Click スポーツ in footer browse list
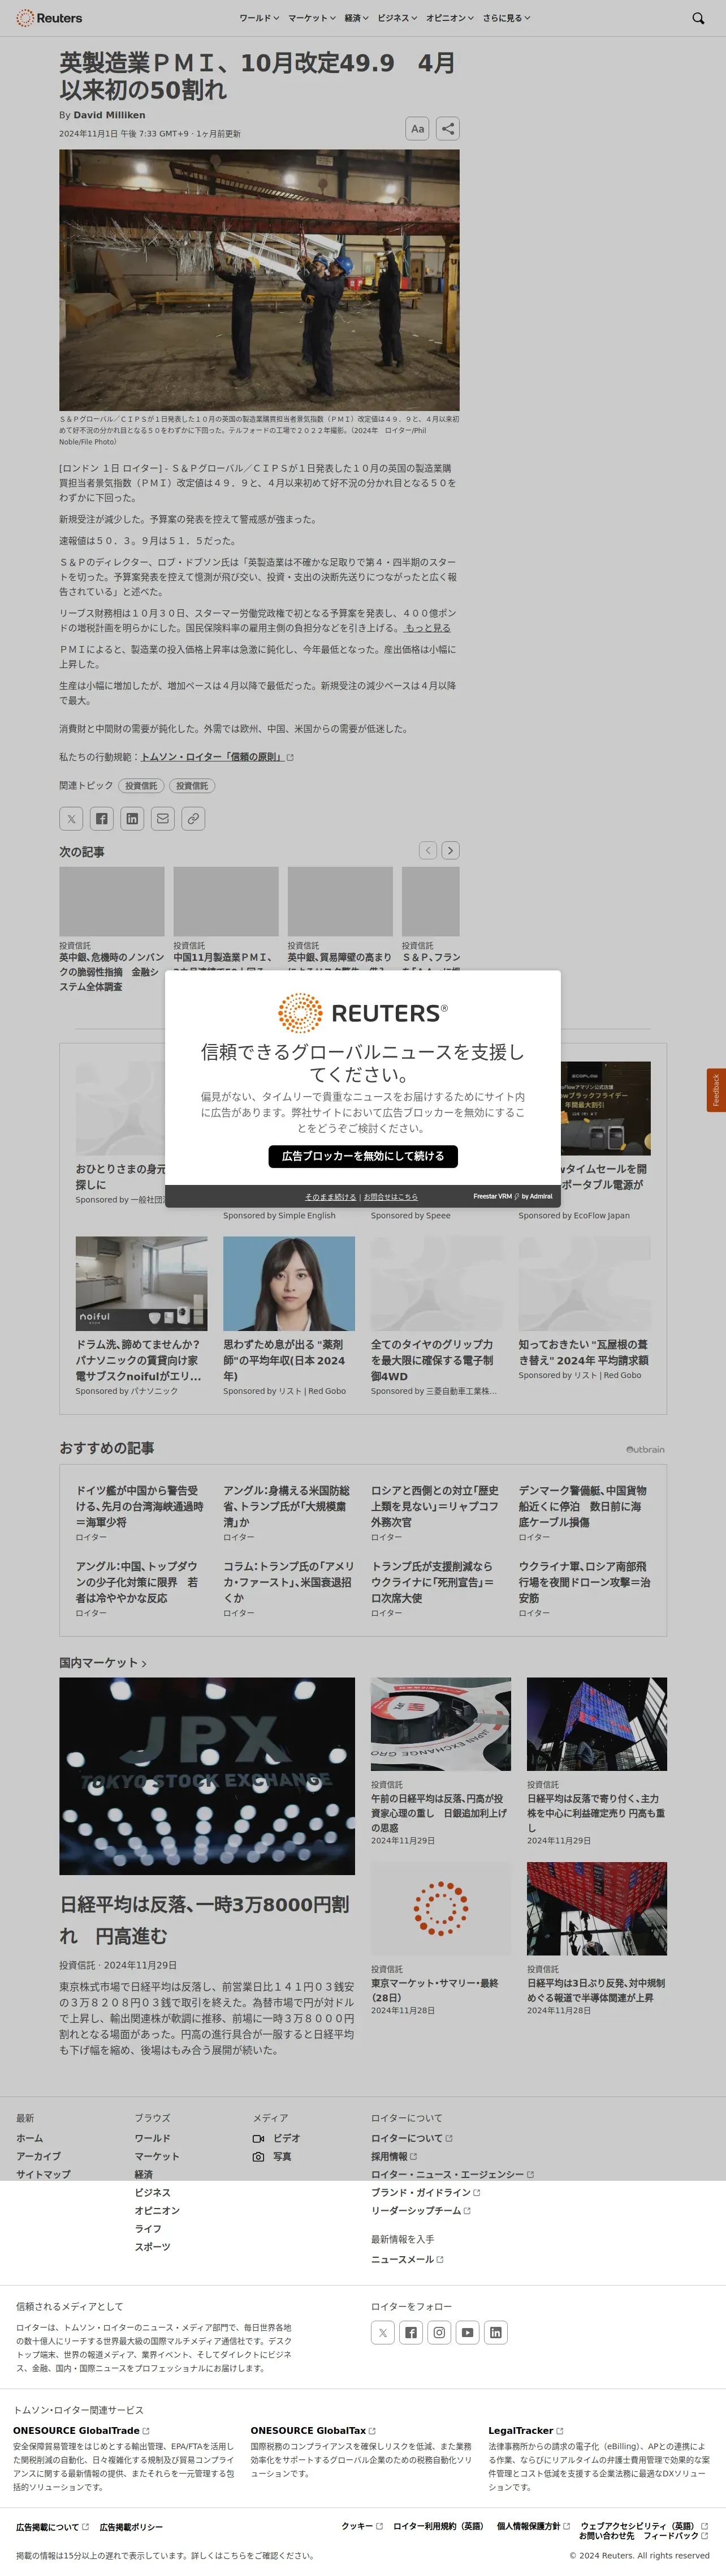The width and height of the screenshot is (726, 2576). pos(153,2246)
